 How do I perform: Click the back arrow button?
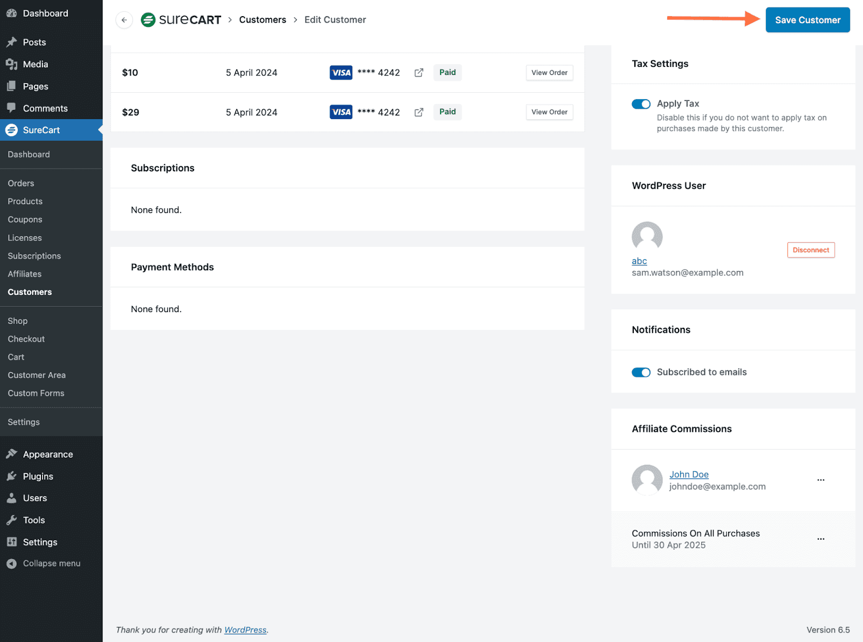click(x=124, y=20)
